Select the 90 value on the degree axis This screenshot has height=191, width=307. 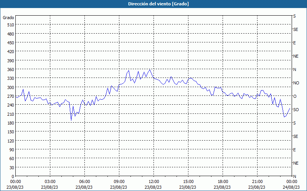12,150
